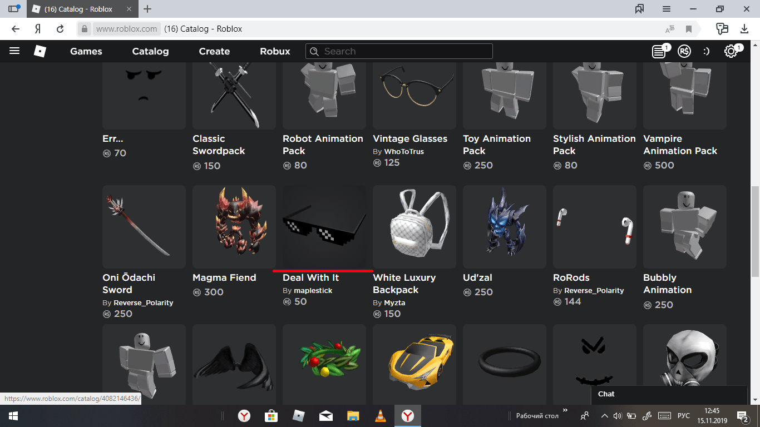Open the Games nav item
The width and height of the screenshot is (760, 427).
click(86, 51)
